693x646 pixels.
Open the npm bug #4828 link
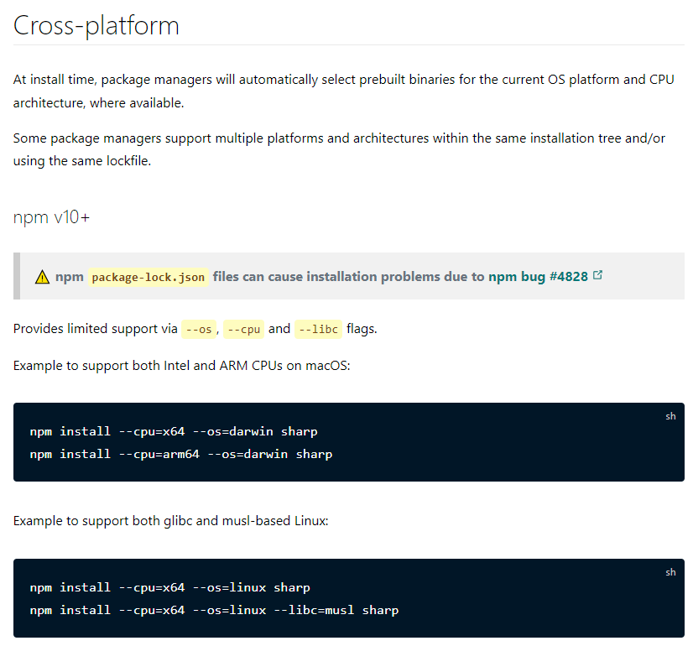538,277
